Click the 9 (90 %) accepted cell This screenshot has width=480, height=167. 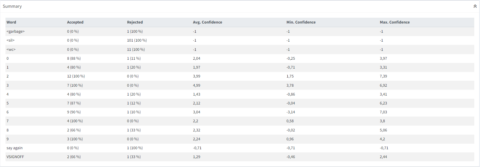74,112
